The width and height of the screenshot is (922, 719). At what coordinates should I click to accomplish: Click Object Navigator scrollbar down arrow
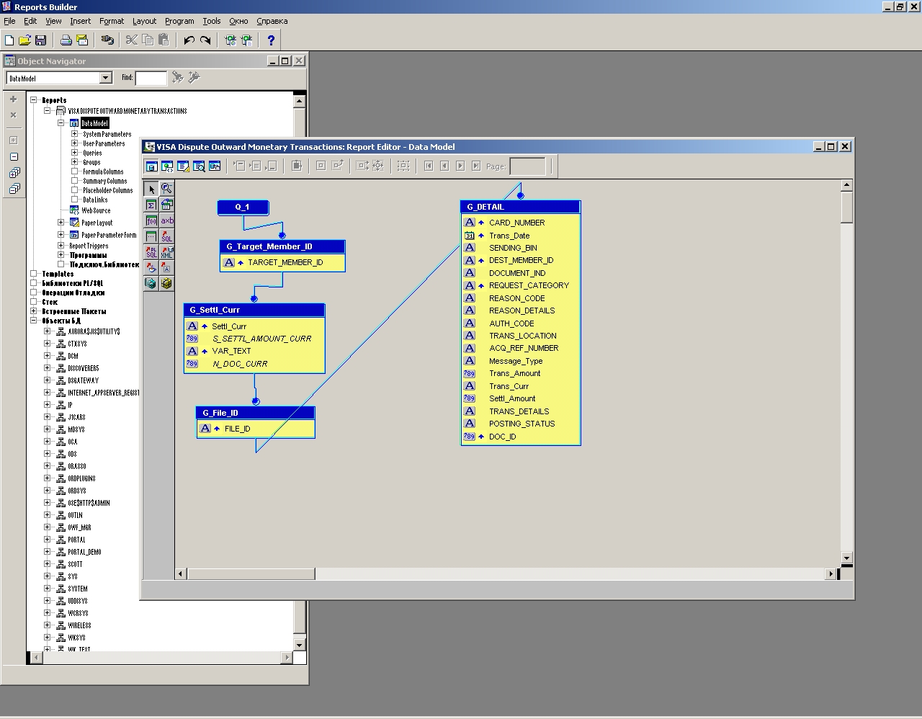coord(300,645)
